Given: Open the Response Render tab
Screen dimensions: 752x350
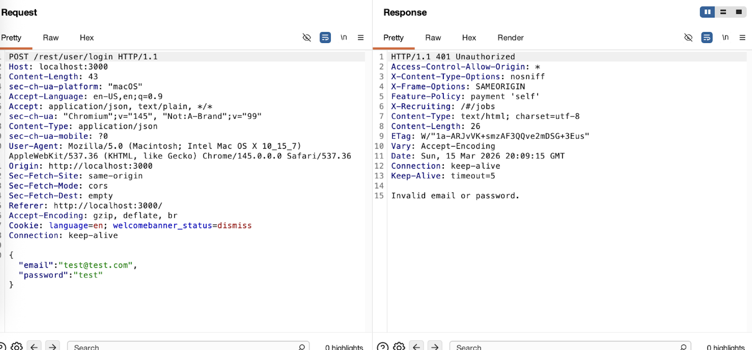Looking at the screenshot, I should [510, 38].
